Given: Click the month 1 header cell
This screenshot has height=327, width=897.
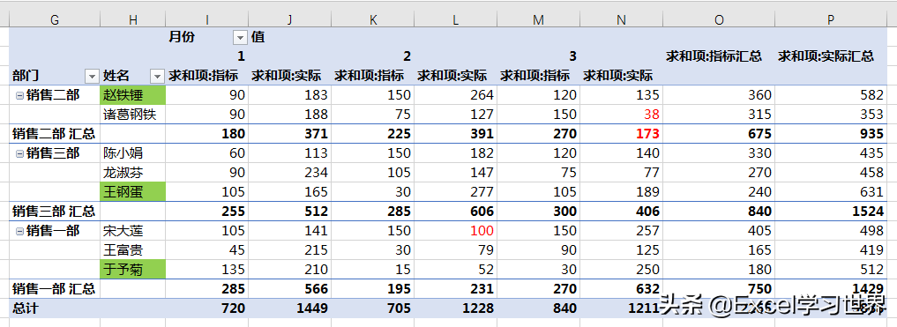Looking at the screenshot, I should [241, 56].
